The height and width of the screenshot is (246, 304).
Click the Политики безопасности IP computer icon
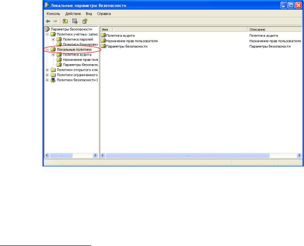[x=53, y=80]
